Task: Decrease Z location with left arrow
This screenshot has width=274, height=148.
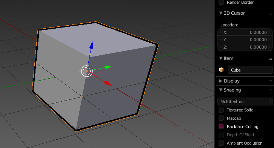Action: click(220, 47)
